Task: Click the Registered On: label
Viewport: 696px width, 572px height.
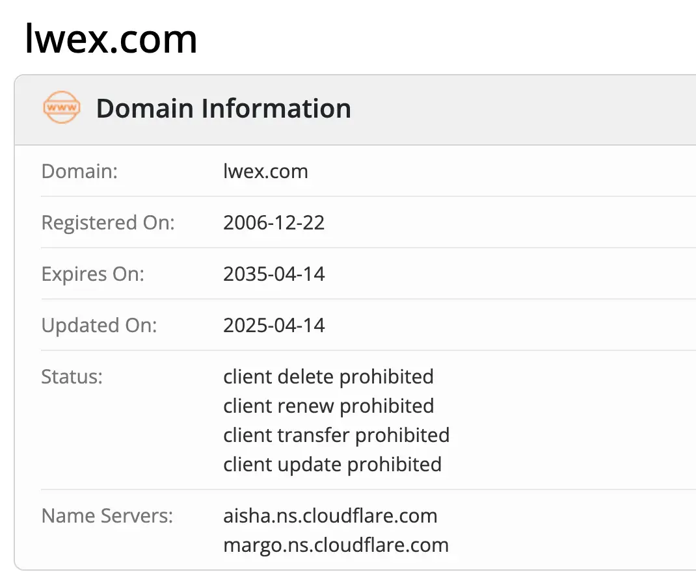Action: point(108,222)
